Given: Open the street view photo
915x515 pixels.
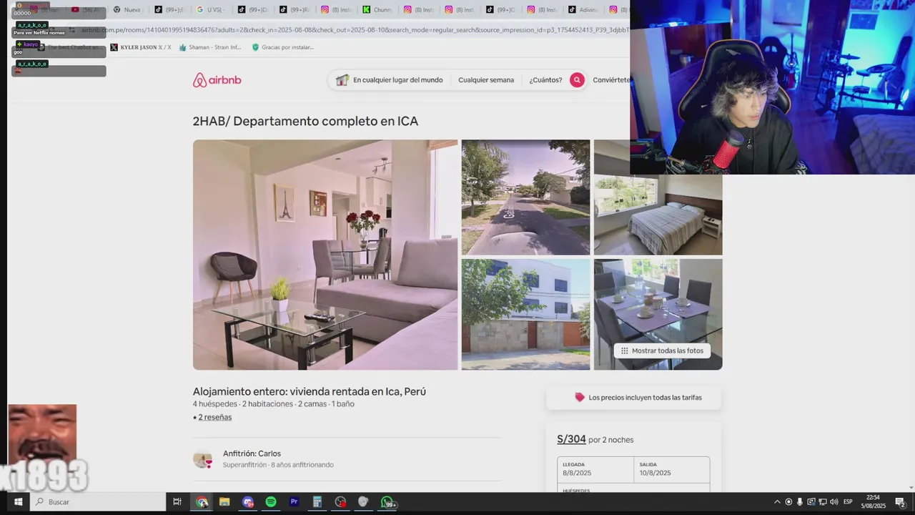Looking at the screenshot, I should [525, 197].
